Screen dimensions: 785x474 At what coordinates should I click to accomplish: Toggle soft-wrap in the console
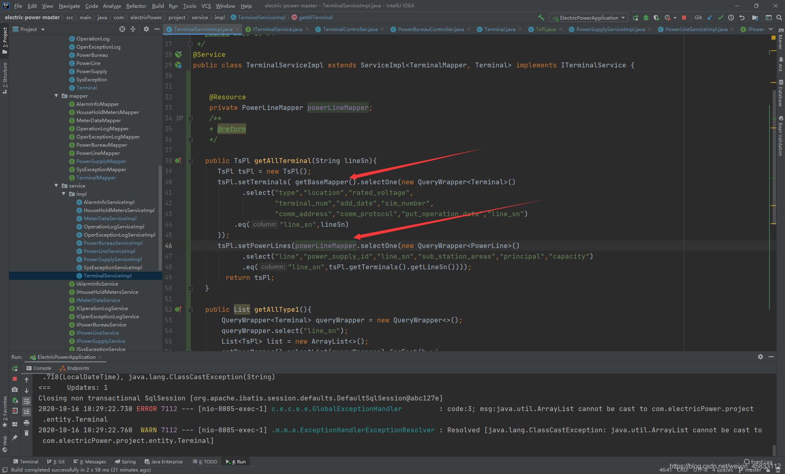pyautogui.click(x=27, y=401)
